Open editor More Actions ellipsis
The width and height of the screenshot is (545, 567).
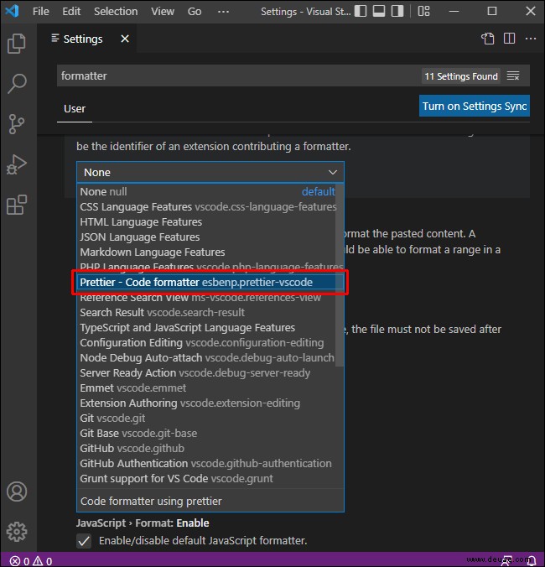(x=531, y=39)
